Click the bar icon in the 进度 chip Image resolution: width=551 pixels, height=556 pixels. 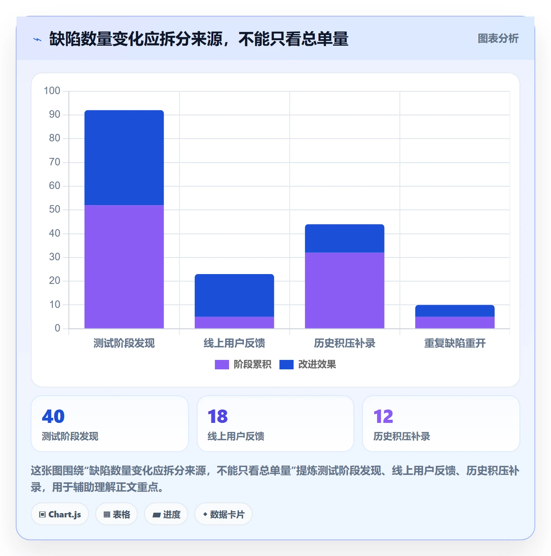click(x=157, y=515)
